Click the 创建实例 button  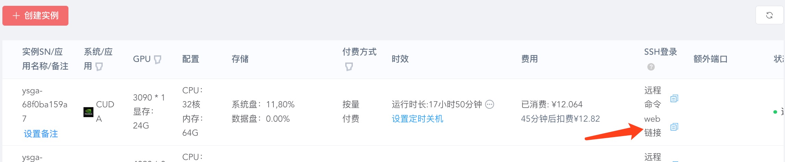pyautogui.click(x=35, y=15)
